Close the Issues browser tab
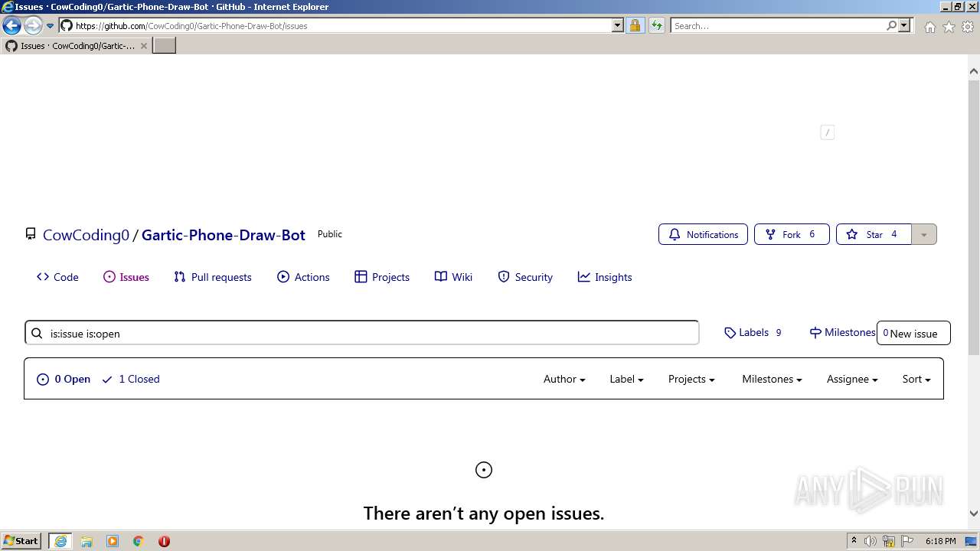This screenshot has width=980, height=551. (144, 46)
